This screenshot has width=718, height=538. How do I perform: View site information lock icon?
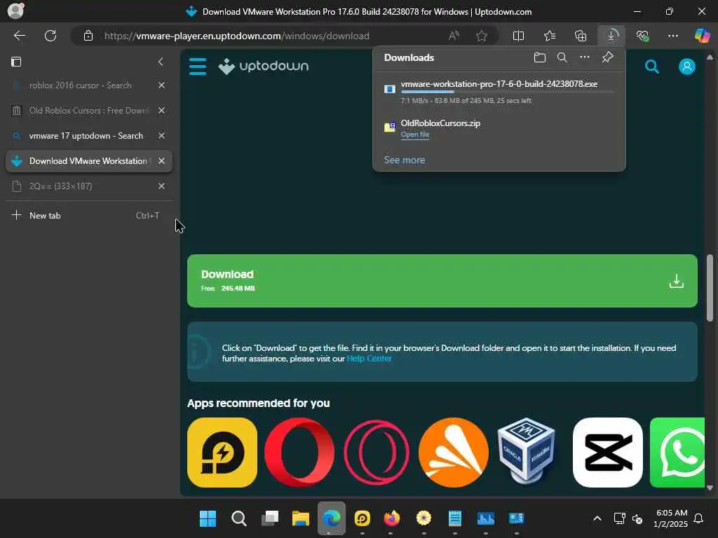click(x=88, y=36)
